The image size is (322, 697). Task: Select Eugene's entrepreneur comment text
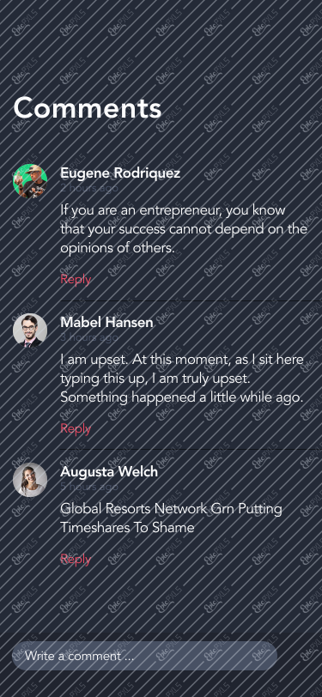(x=184, y=229)
